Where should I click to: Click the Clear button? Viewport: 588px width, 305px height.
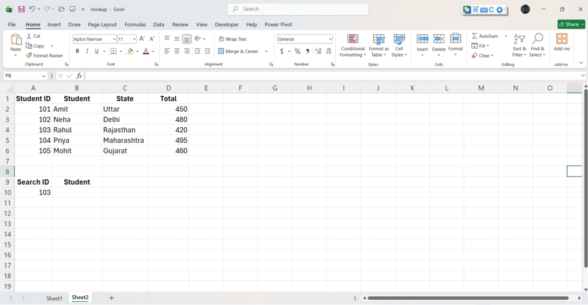(x=482, y=56)
